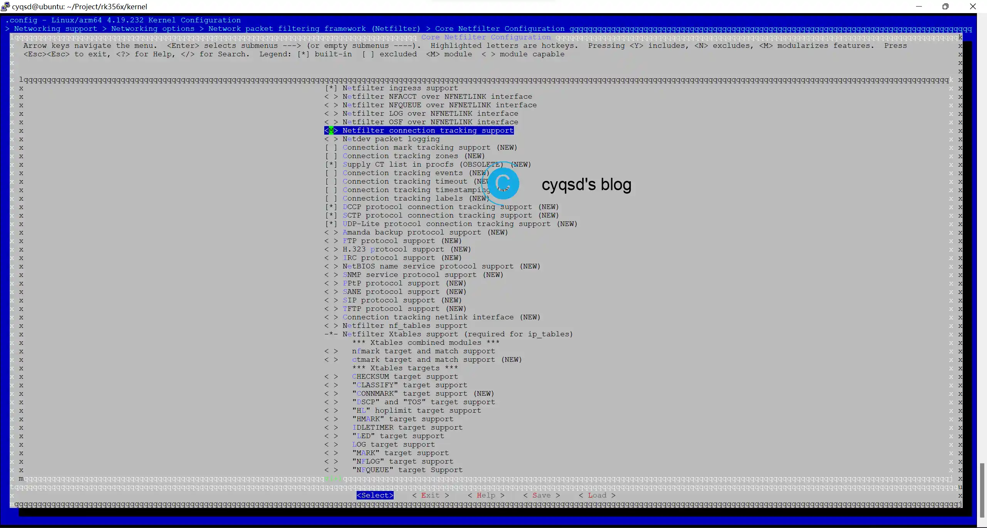Select "CLASSIFY" target support entry

point(396,385)
